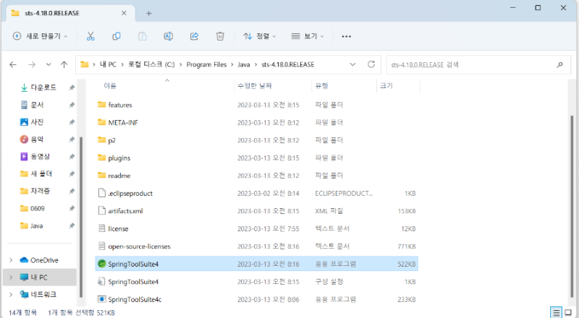Sort by the 수정한 날짜 column header
The height and width of the screenshot is (318, 579).
point(255,85)
